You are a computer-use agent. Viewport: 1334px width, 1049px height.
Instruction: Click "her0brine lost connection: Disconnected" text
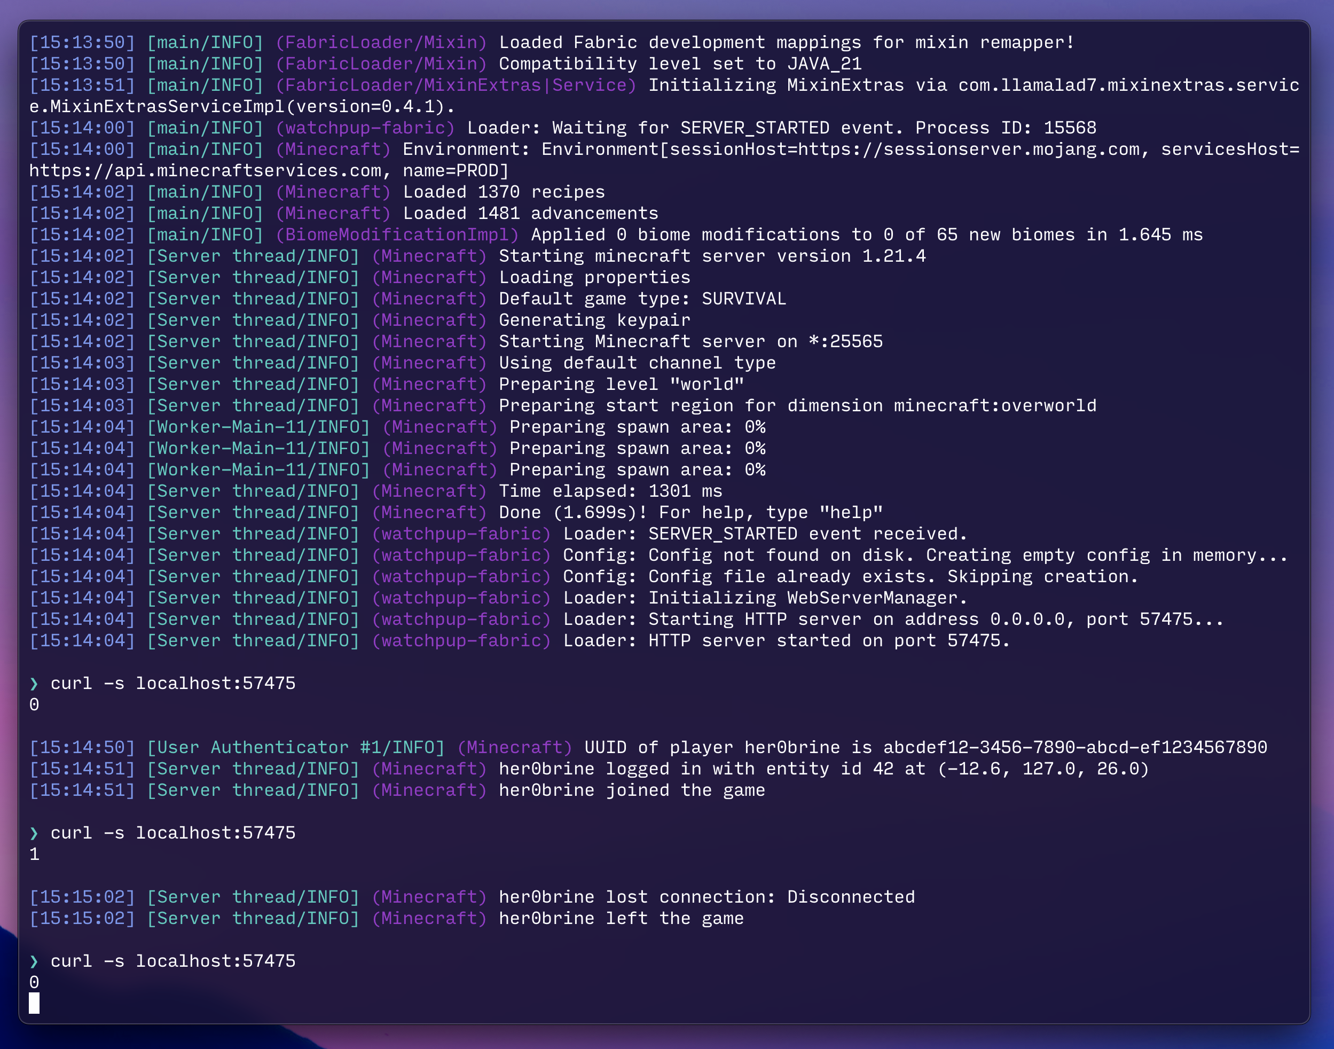(707, 897)
